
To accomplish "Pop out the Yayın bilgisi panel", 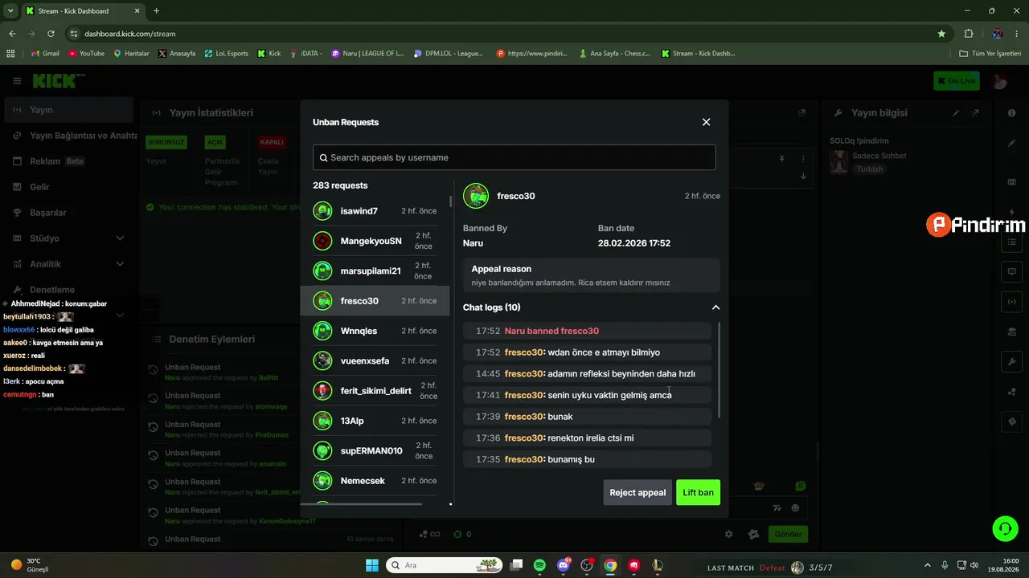I will point(975,113).
